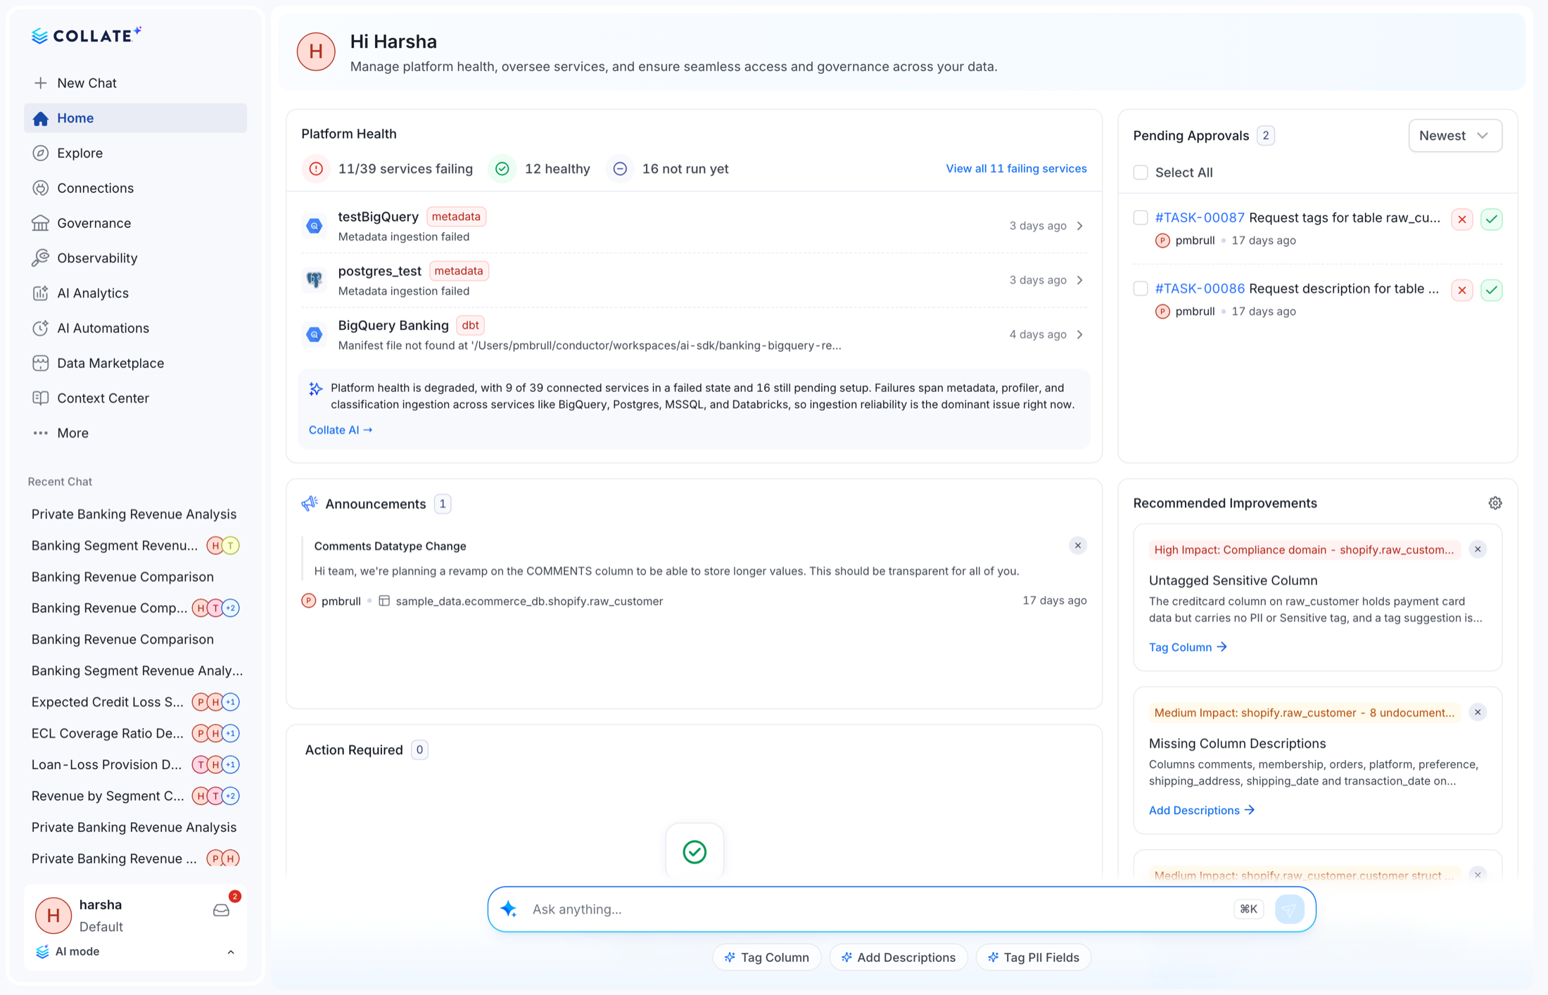The height and width of the screenshot is (995, 1548).
Task: Click the AI summary sparkle icon
Action: 316,388
